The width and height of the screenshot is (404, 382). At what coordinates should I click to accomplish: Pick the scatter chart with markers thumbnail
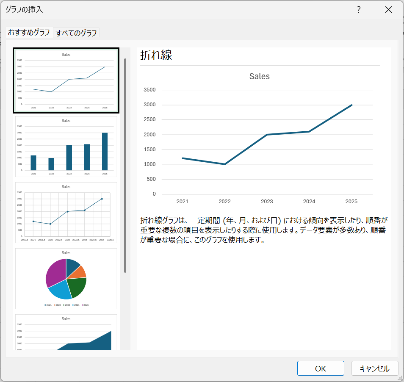click(66, 213)
